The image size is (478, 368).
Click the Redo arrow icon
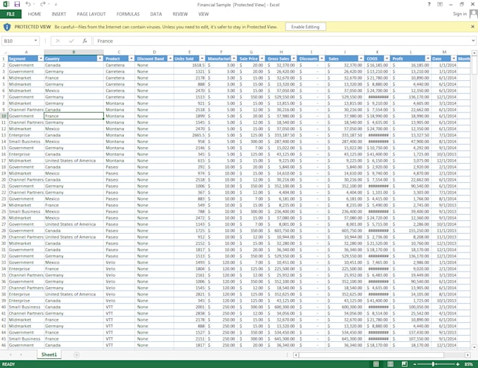pos(42,4)
